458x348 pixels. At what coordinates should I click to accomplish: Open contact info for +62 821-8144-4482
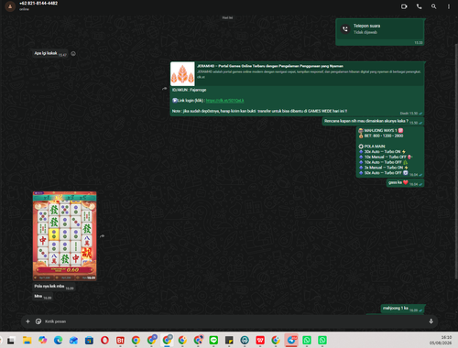click(x=38, y=4)
